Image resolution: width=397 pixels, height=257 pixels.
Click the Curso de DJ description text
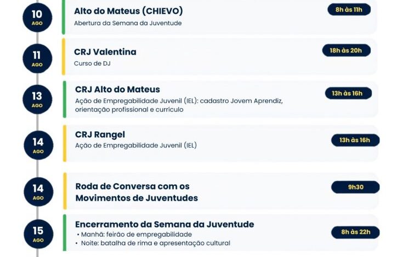(92, 63)
